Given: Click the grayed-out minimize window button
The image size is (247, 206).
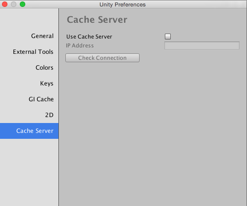Looking at the screenshot, I should (x=13, y=4).
